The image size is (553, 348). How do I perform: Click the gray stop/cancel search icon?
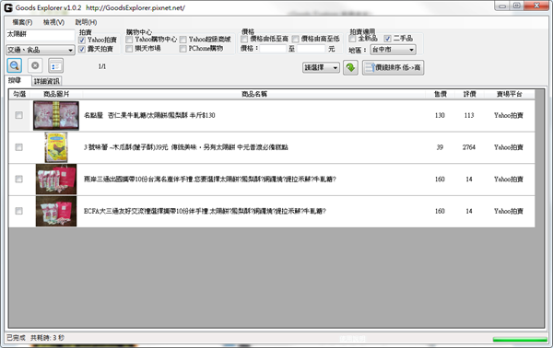[x=35, y=65]
